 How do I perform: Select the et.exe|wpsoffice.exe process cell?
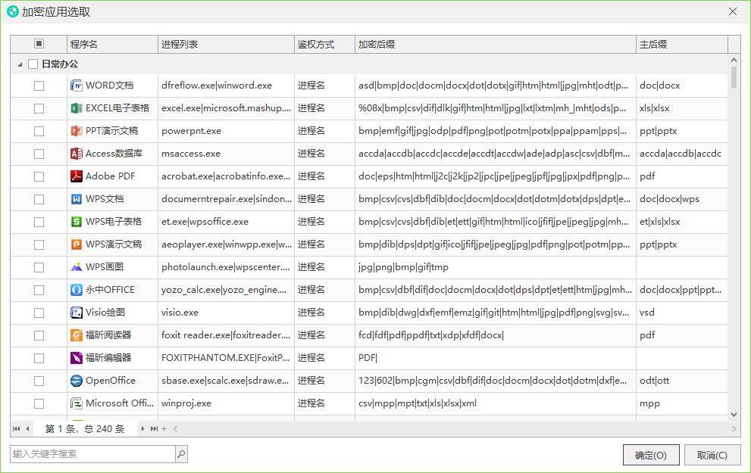226,222
